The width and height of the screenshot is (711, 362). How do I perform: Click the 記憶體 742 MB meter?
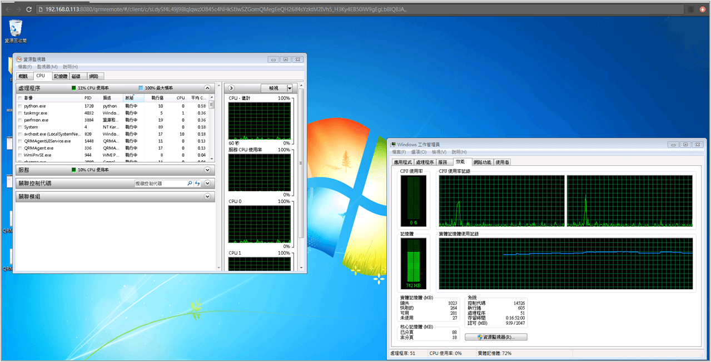[x=413, y=264]
